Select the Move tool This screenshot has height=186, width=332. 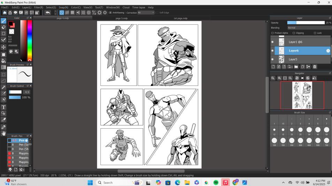pyautogui.click(x=3, y=47)
